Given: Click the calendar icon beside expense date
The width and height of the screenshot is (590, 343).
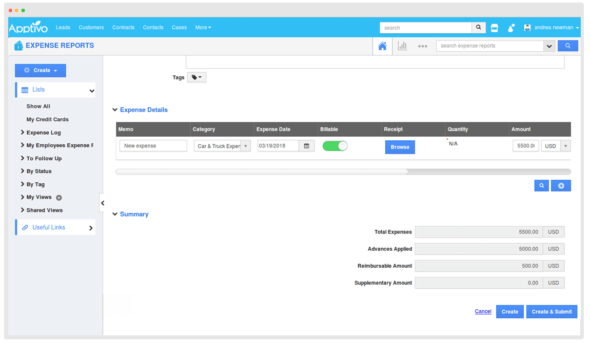Looking at the screenshot, I should [307, 146].
